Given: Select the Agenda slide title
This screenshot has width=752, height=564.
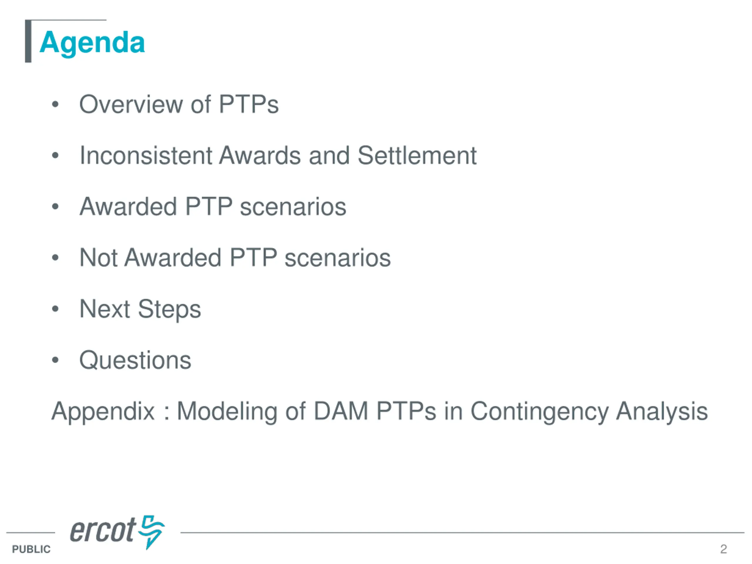Looking at the screenshot, I should pyautogui.click(x=92, y=43).
